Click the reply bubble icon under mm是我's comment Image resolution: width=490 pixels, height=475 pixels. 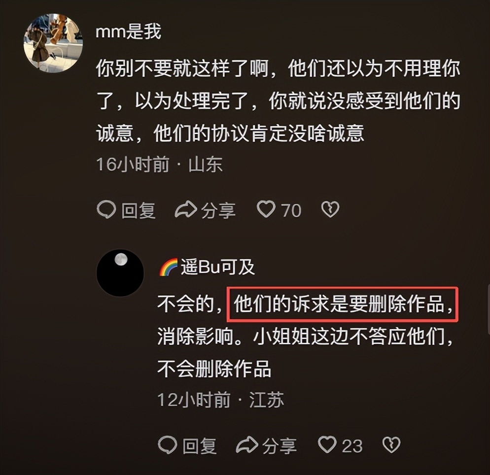tap(106, 209)
